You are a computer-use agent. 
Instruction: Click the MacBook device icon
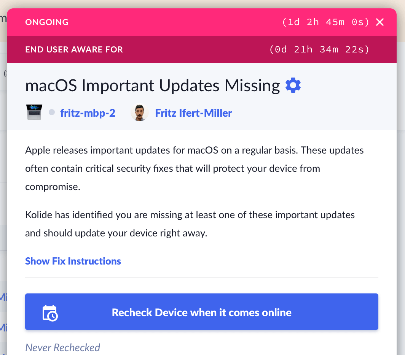click(x=34, y=113)
